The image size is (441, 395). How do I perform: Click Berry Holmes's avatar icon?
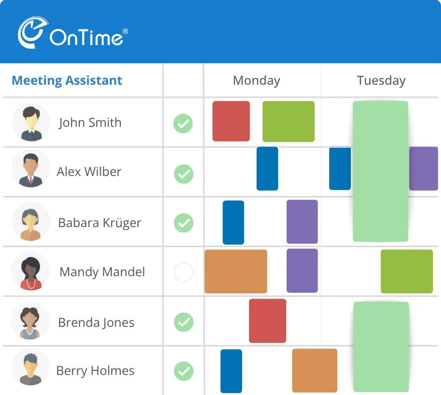(31, 370)
